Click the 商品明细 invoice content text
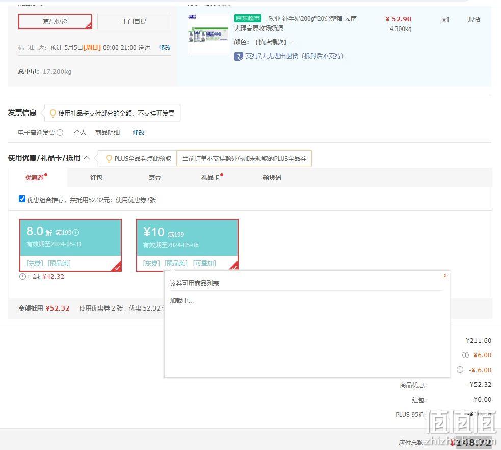 [108, 132]
